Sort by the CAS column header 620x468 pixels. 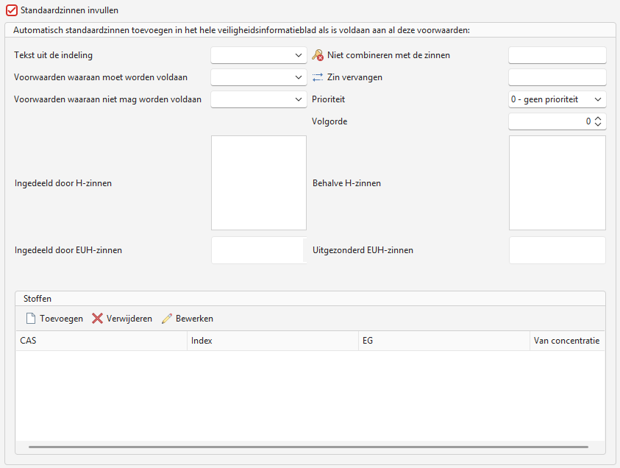point(101,341)
